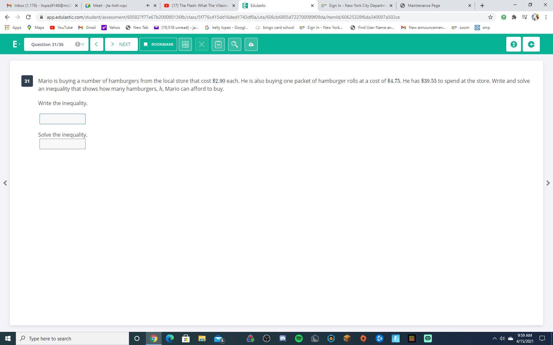The image size is (553, 345).
Task: Open the Maps bookmark
Action: click(x=36, y=28)
